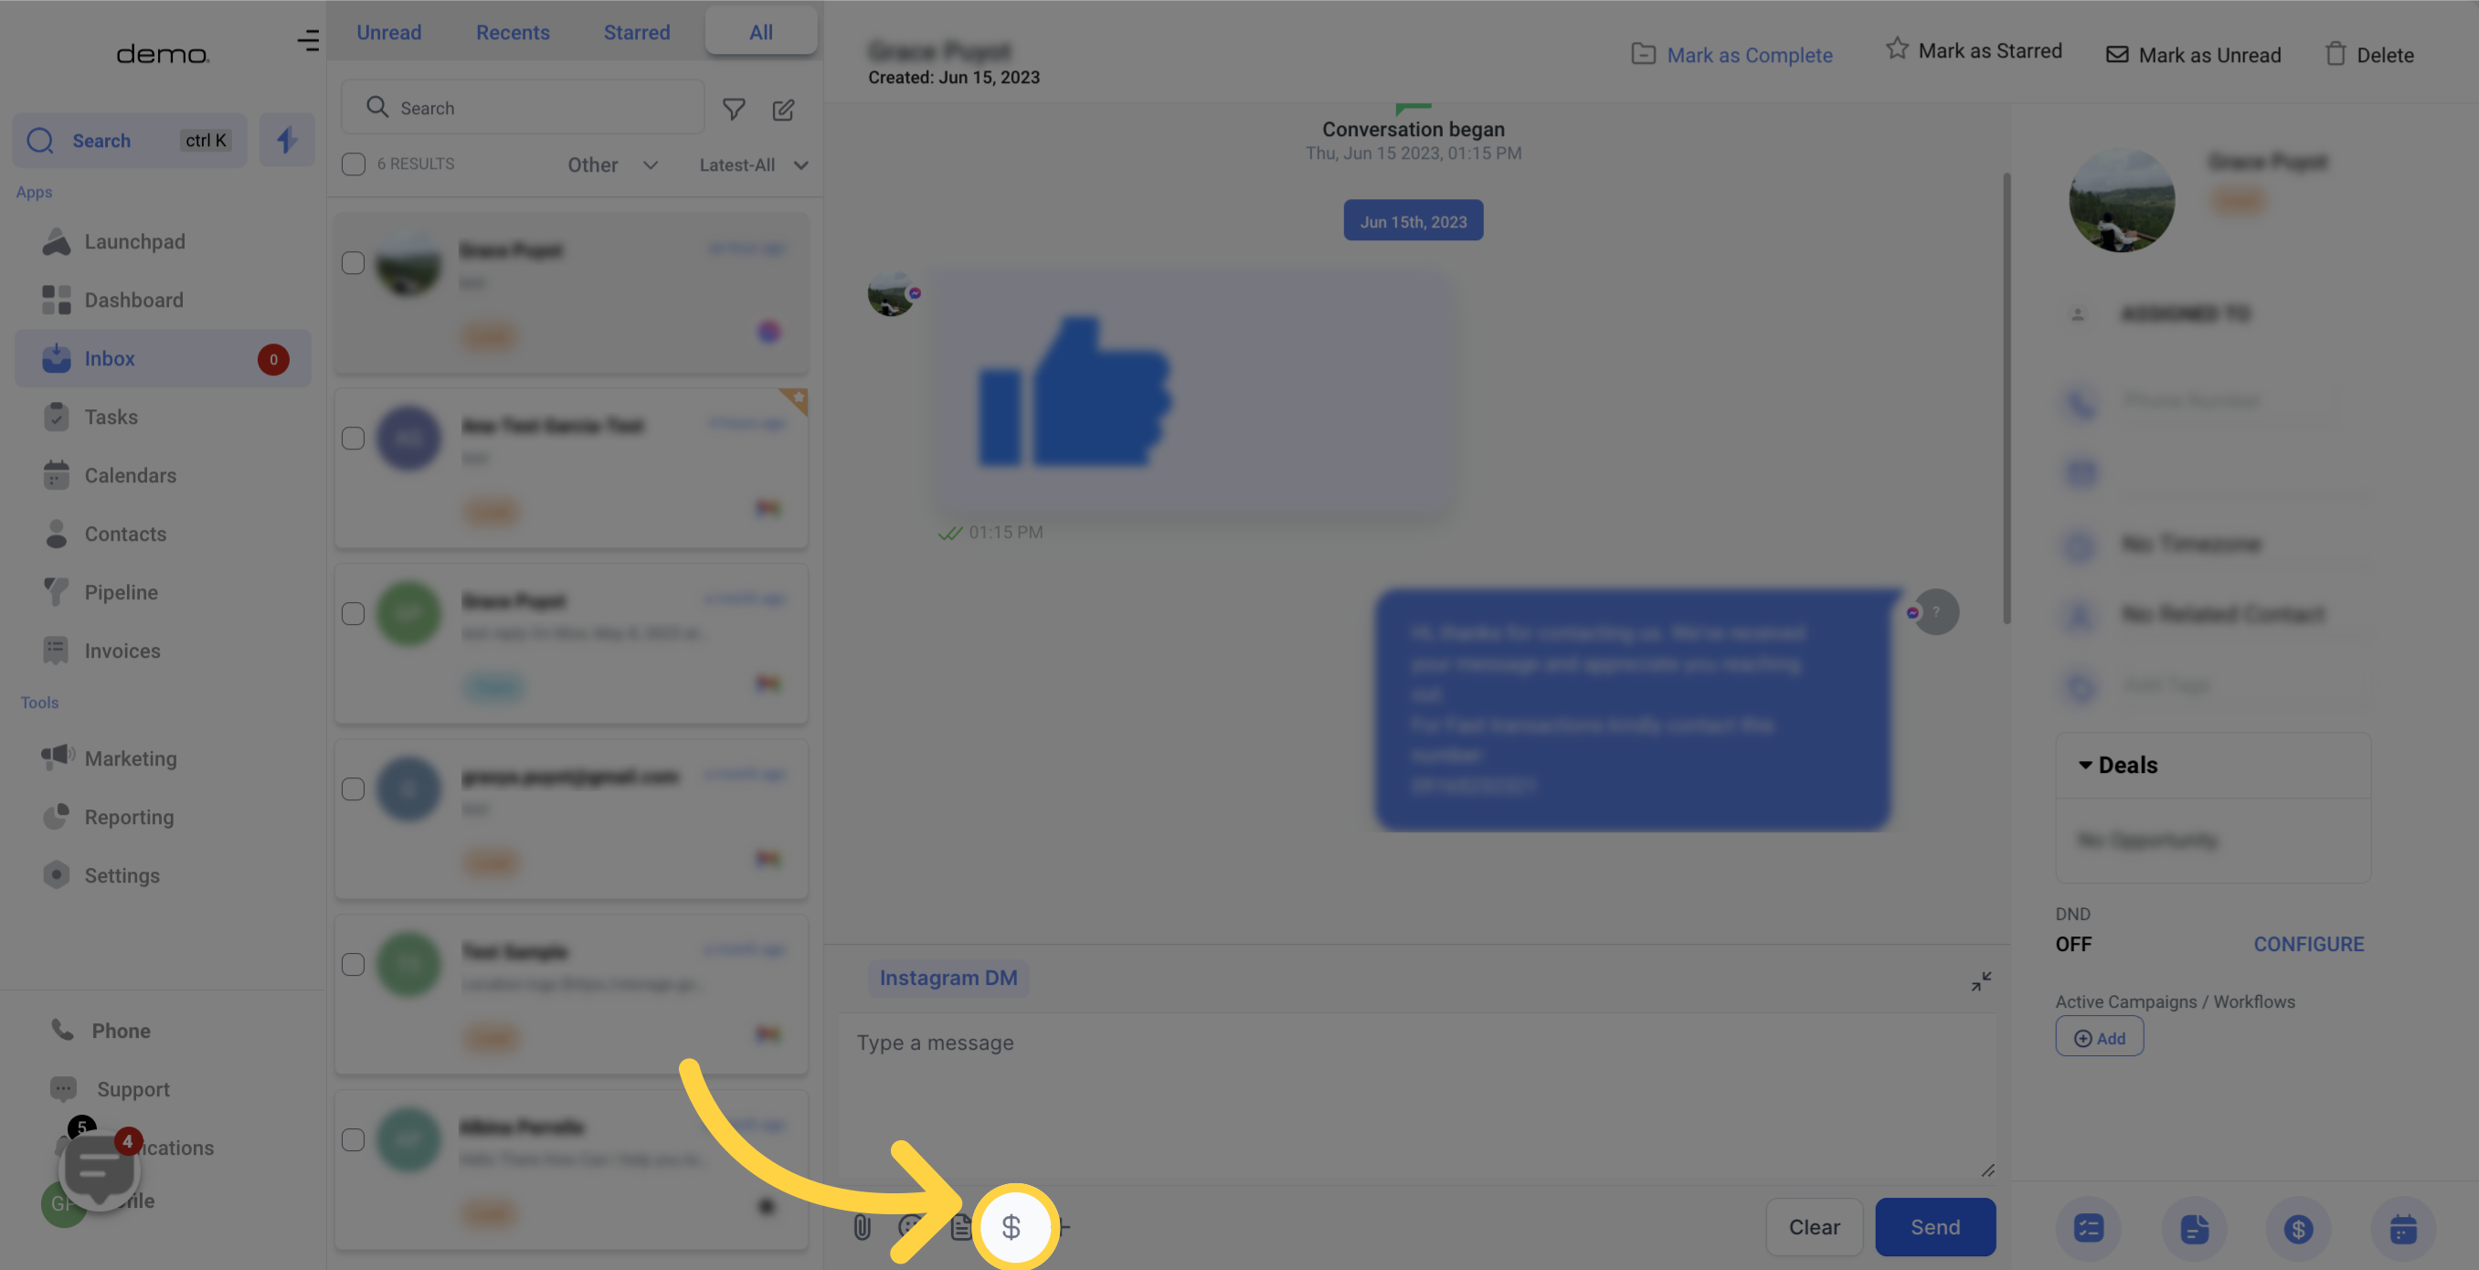Image resolution: width=2479 pixels, height=1270 pixels.
Task: Click the emoji/sticker icon in toolbar
Action: click(906, 1226)
